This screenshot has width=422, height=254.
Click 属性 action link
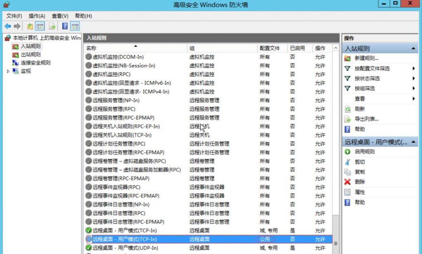tap(360, 192)
